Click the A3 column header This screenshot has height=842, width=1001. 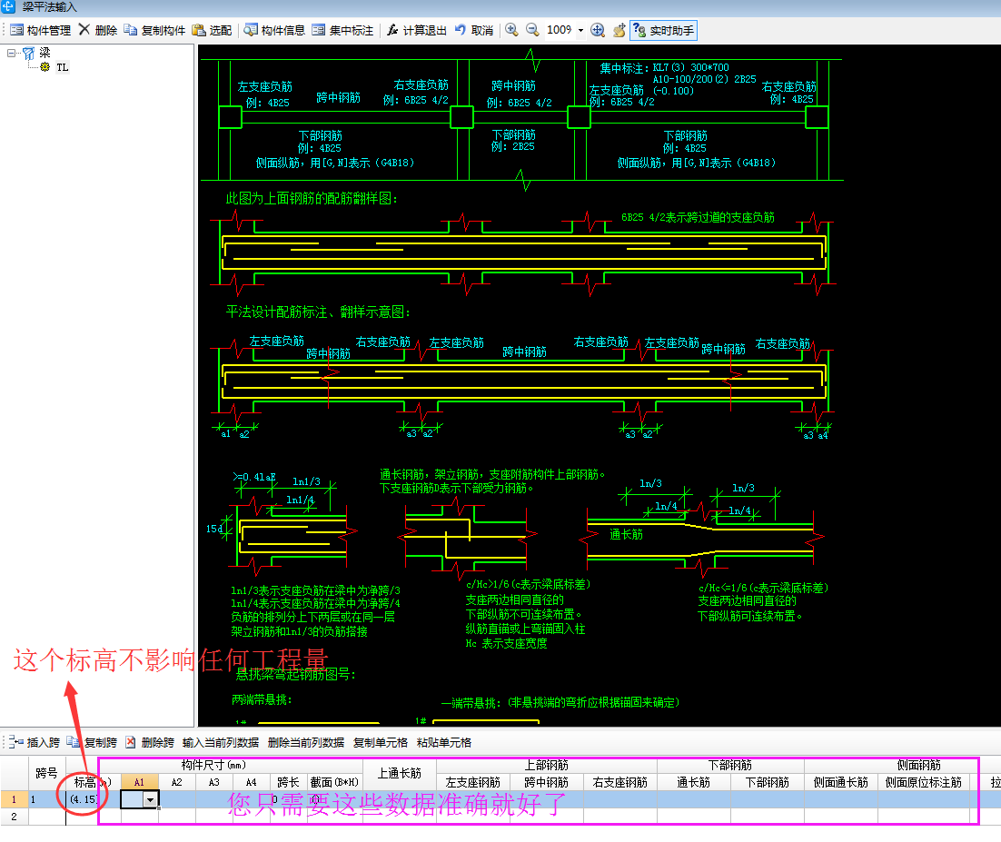pos(213,782)
